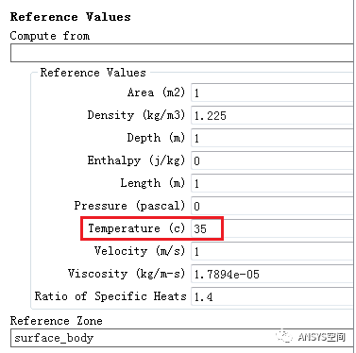Image resolution: width=356 pixels, height=353 pixels.
Task: Click the Viscosity (kg/m-s) value field
Action: [272, 274]
